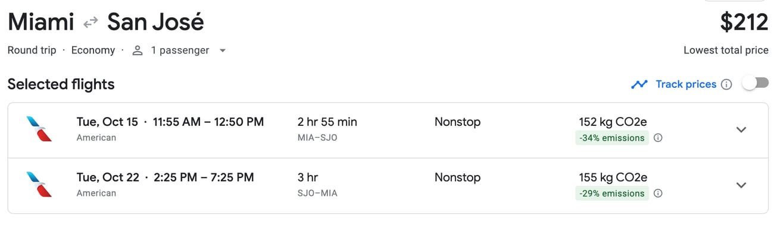Screen dimensions: 774x225
Task: Open the 1 passenger dropdown arrow
Action: (x=222, y=50)
